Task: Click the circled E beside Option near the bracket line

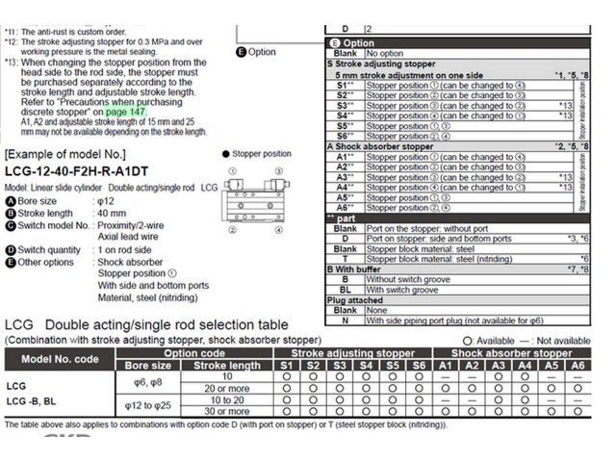Action: click(241, 52)
